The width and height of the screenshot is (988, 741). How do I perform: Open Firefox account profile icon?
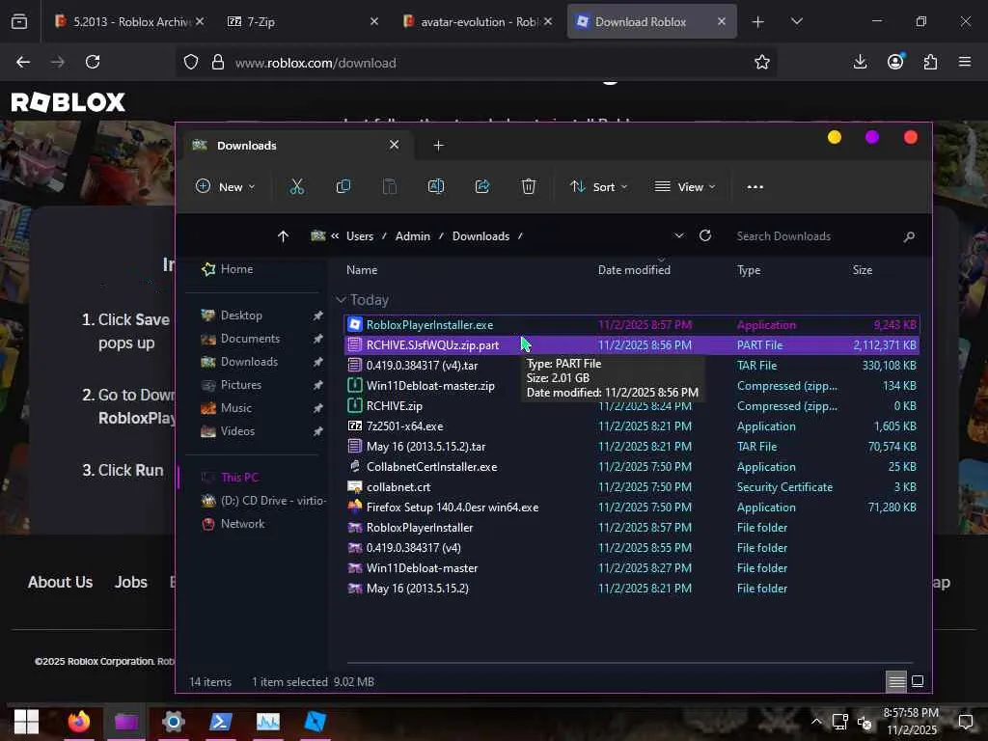[x=895, y=61]
